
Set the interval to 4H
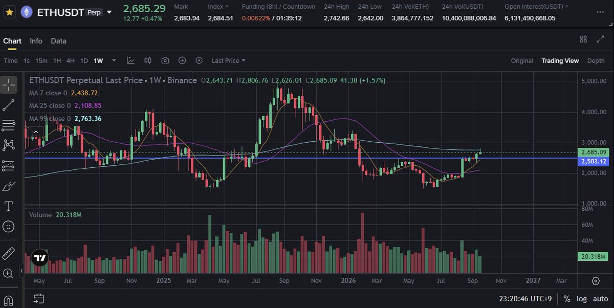(70, 60)
